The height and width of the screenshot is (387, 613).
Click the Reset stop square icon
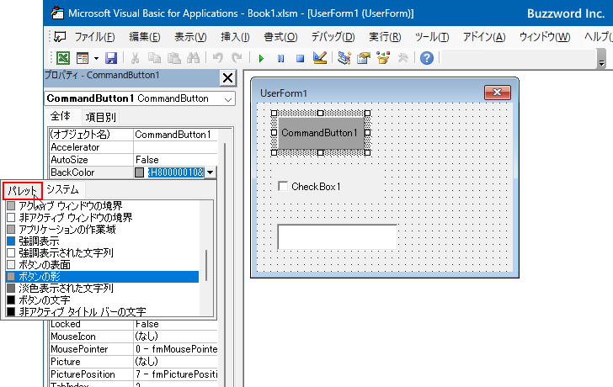(300, 59)
